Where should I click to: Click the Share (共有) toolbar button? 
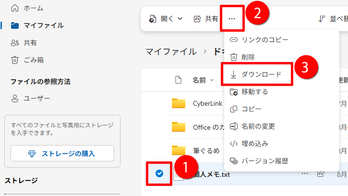coord(206,19)
